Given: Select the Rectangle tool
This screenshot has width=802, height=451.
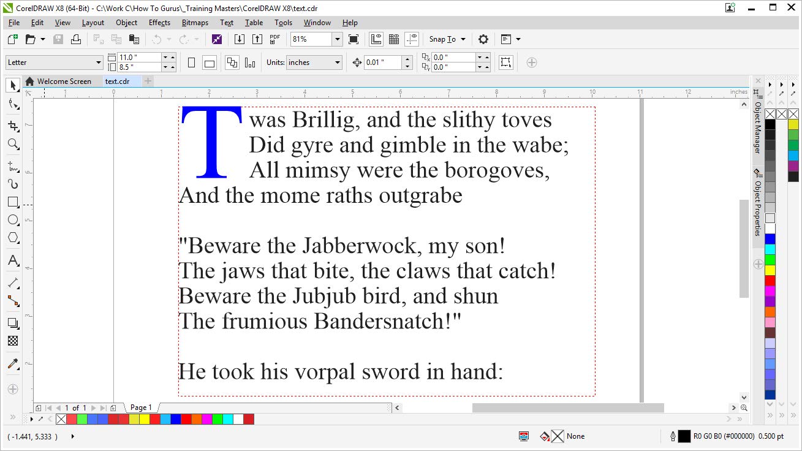Looking at the screenshot, I should [13, 202].
